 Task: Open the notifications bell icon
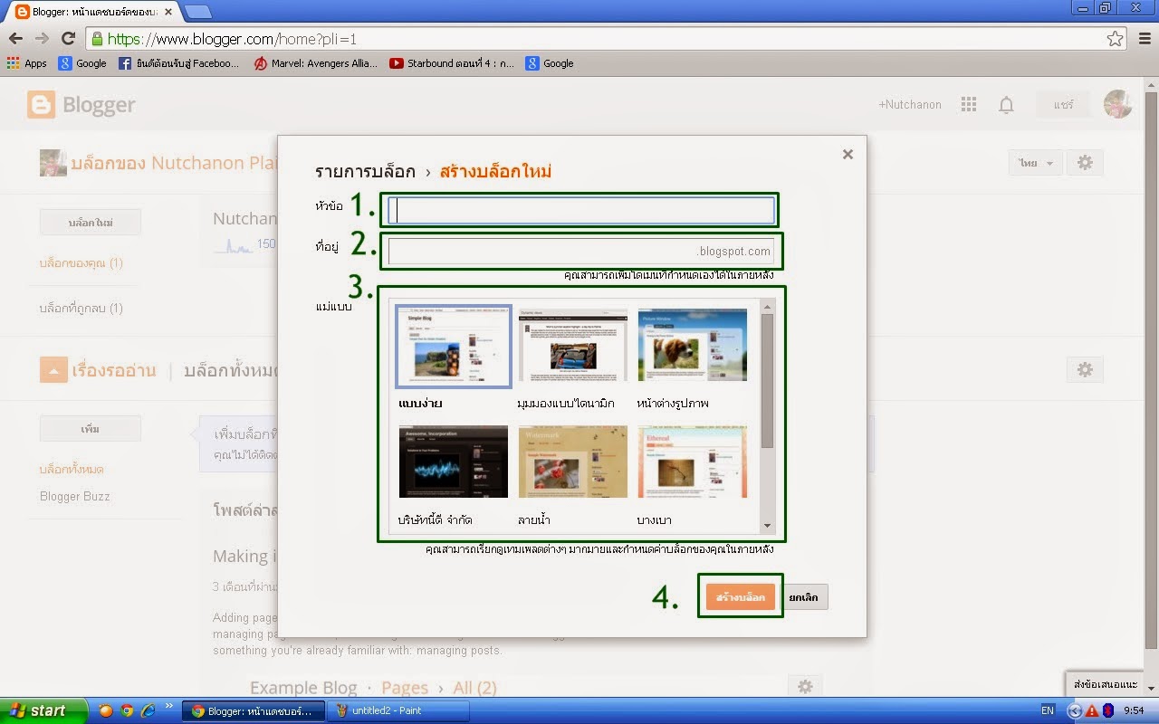click(x=1006, y=105)
